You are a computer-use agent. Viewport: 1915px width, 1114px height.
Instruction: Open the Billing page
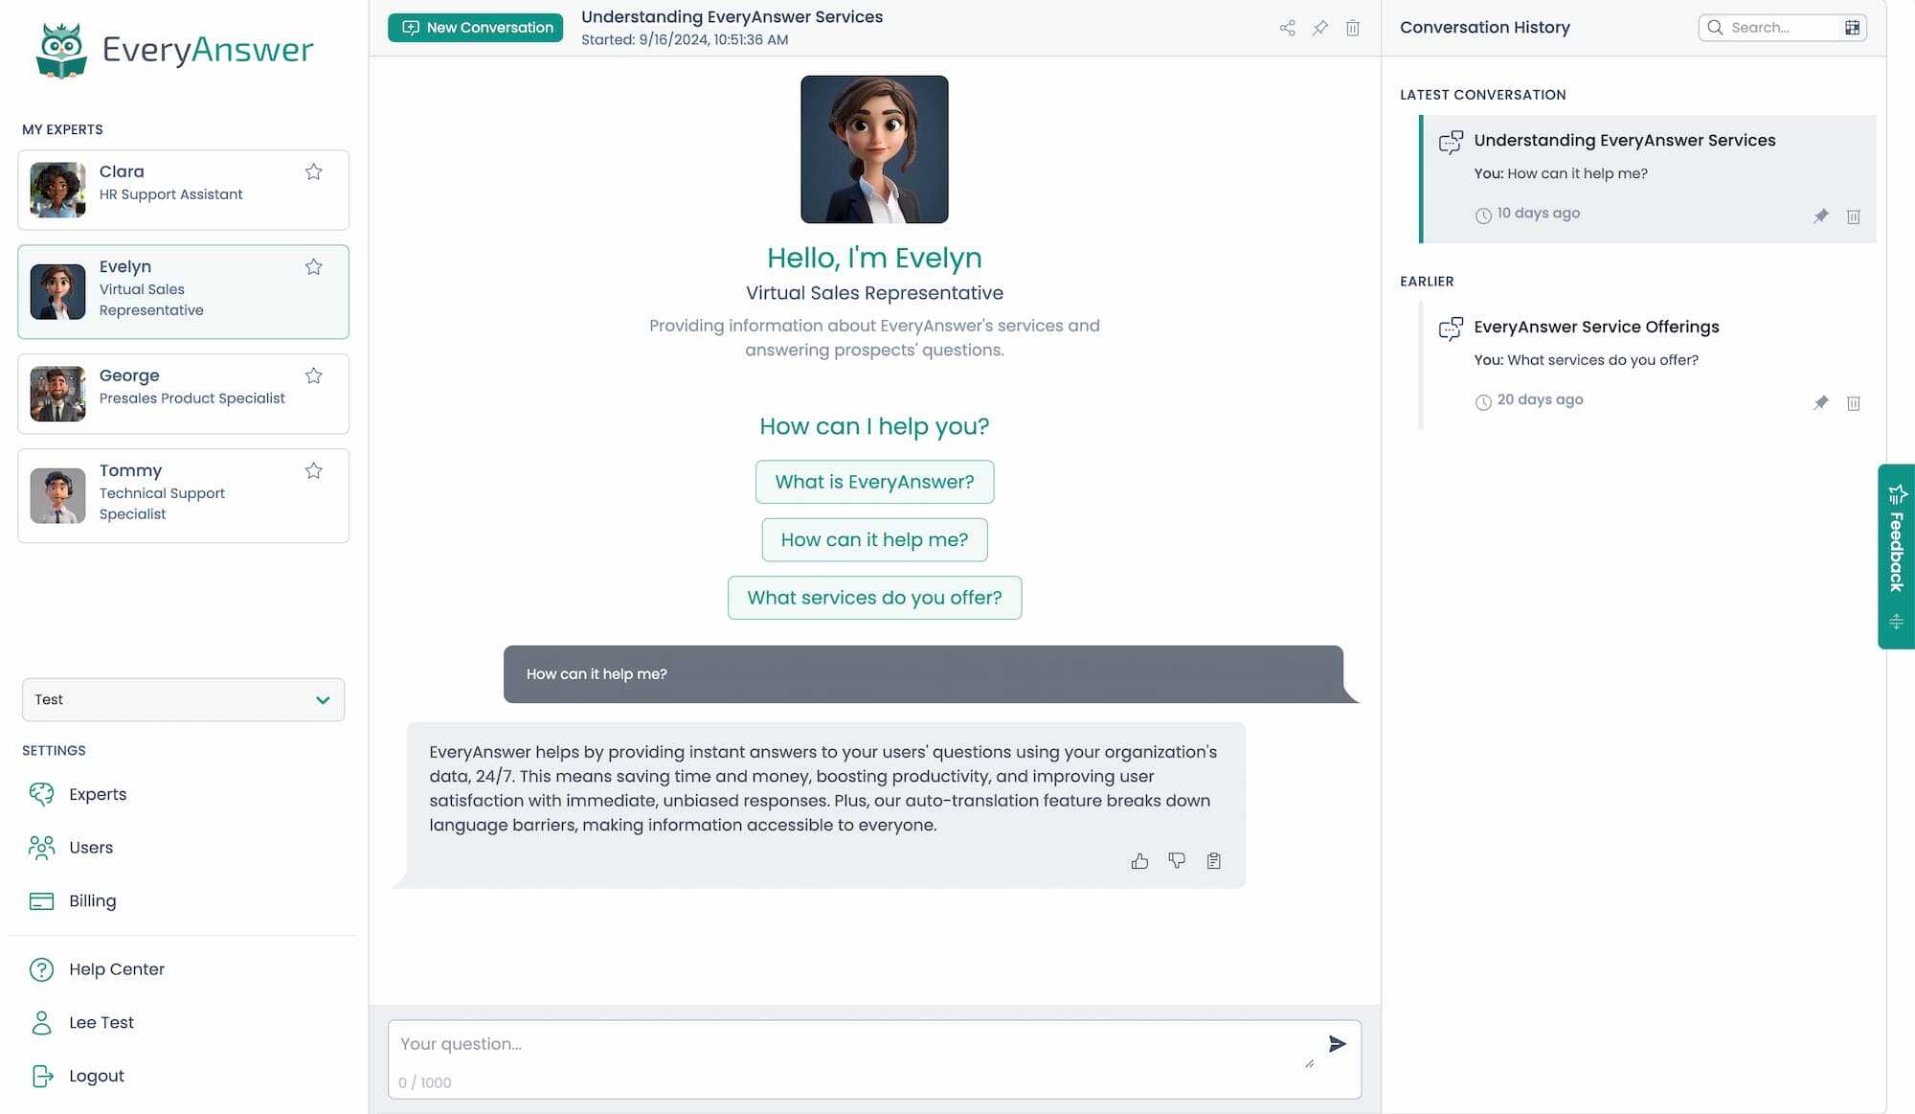(x=91, y=900)
